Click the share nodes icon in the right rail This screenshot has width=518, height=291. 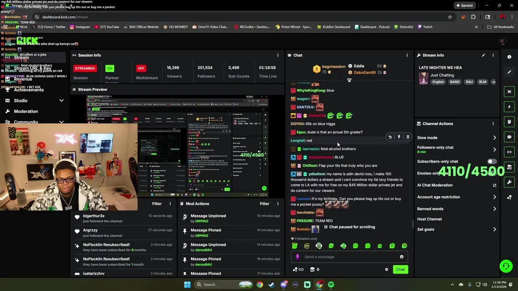coord(509,197)
